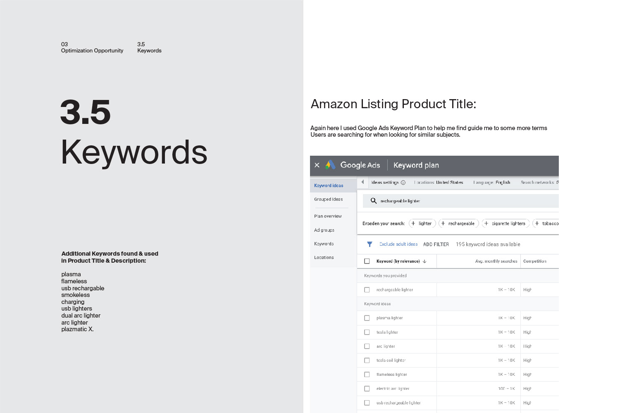Click the search magnifier icon
The width and height of the screenshot is (620, 413).
373,201
